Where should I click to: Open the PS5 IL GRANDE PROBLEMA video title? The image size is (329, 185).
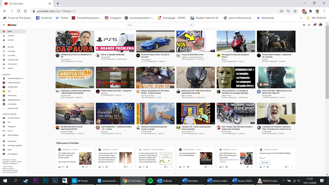113,55
